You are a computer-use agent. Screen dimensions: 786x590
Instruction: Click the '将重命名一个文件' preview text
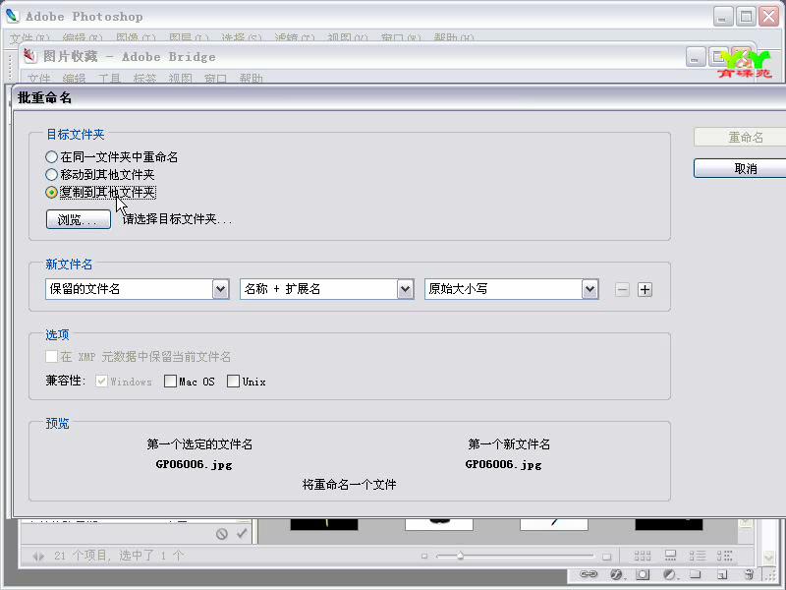click(x=350, y=484)
